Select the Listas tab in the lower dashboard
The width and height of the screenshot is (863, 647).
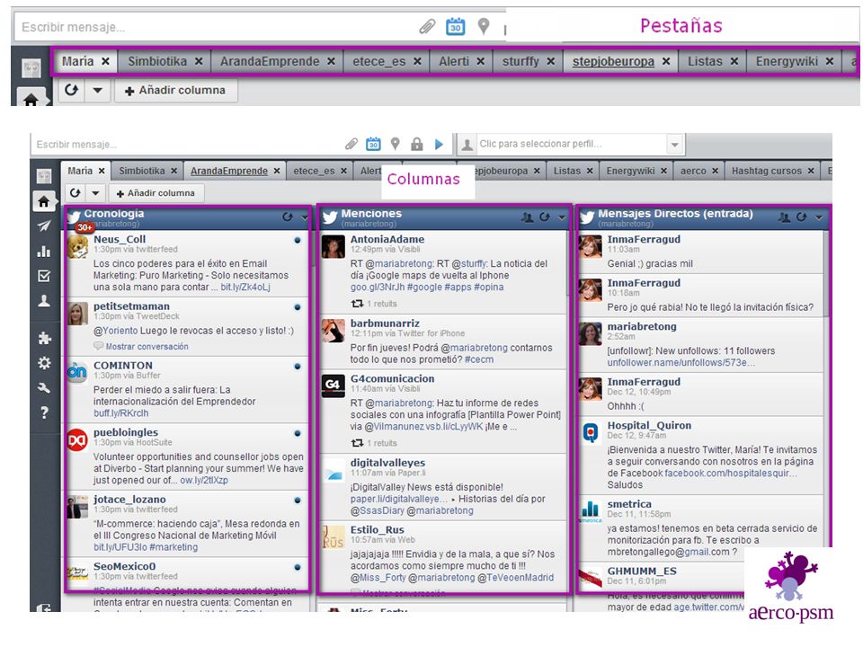point(567,171)
